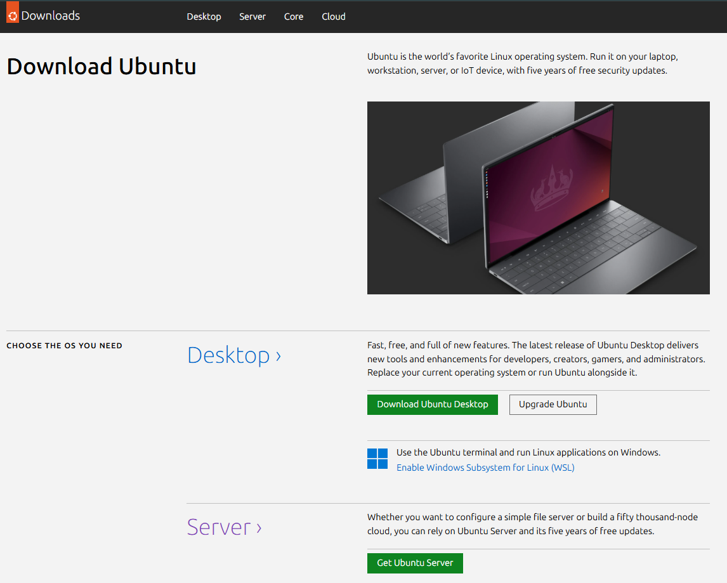727x583 pixels.
Task: Expand the Server section via its chevron arrow
Action: tap(258, 527)
